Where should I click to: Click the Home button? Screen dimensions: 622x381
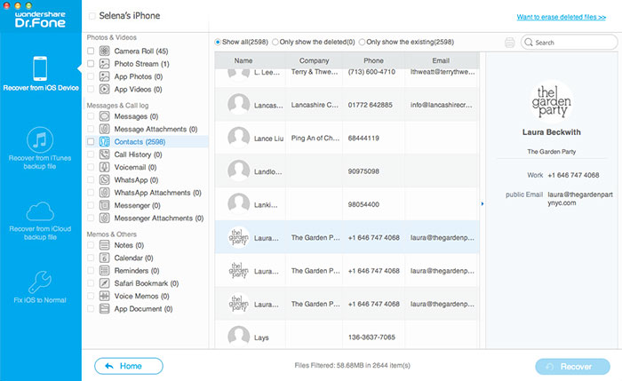coord(129,366)
